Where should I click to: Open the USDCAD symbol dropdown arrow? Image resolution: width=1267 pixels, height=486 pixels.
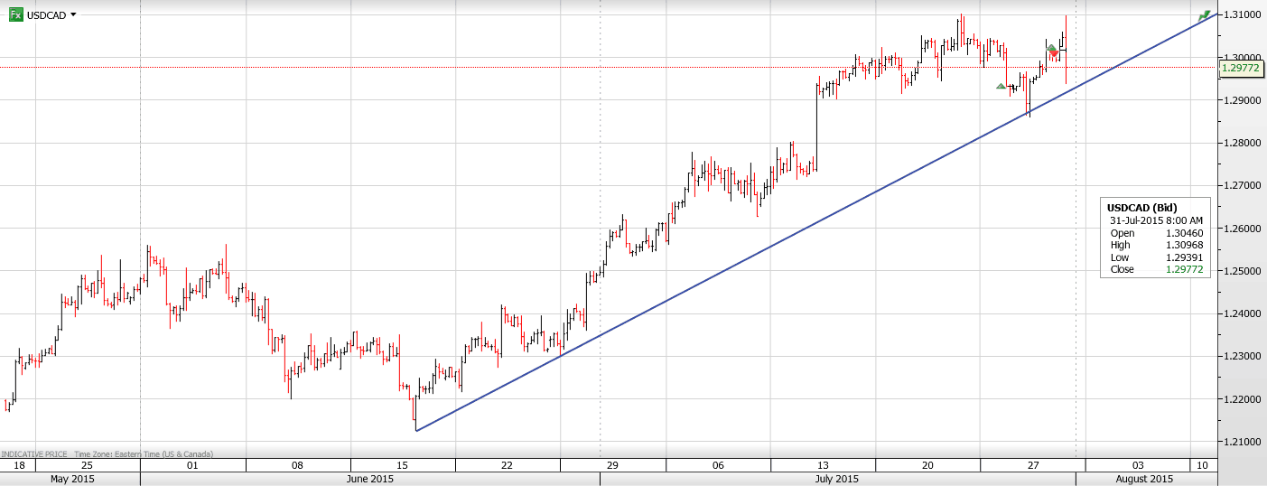coord(73,14)
